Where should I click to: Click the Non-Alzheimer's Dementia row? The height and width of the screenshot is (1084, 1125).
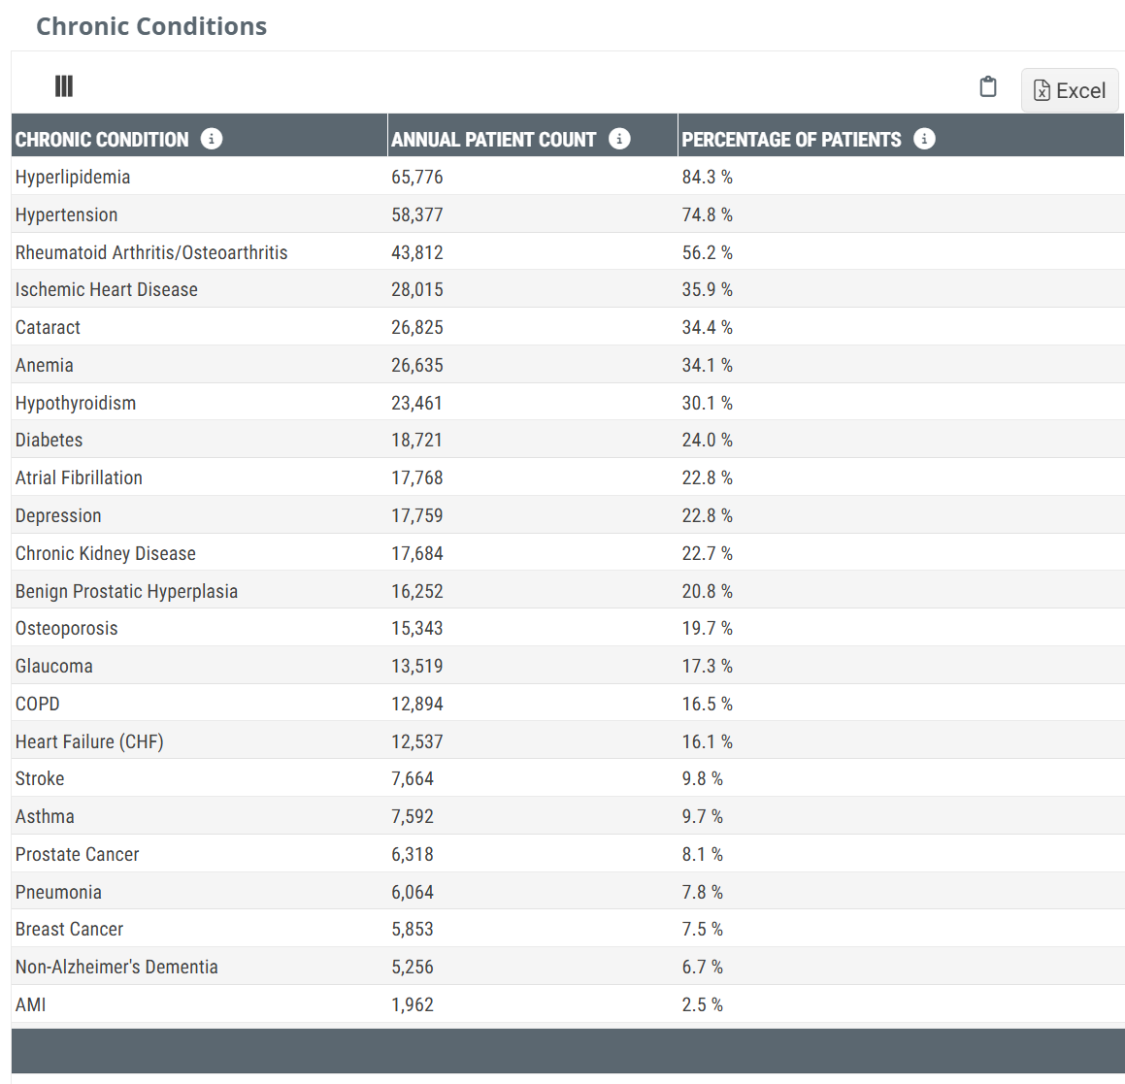[116, 967]
